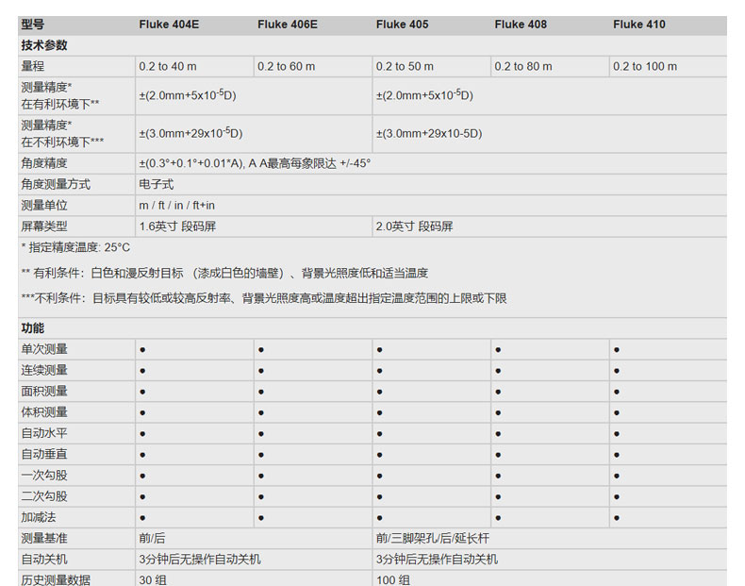
Task: Click the 2.0英寸 段码屏 screen type cell
Action: point(414,226)
